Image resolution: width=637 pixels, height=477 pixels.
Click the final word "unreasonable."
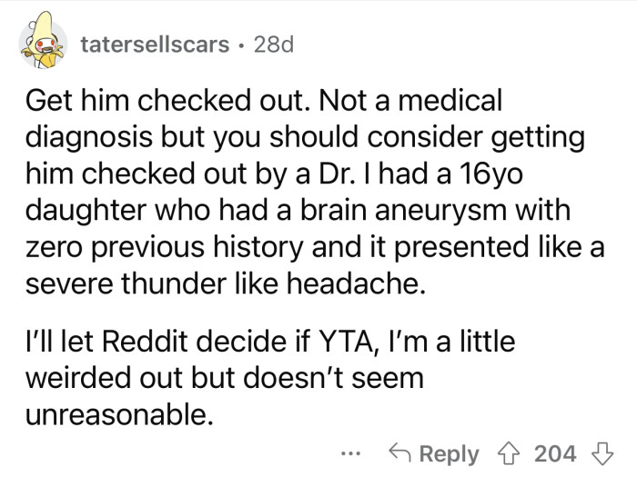pyautogui.click(x=118, y=416)
